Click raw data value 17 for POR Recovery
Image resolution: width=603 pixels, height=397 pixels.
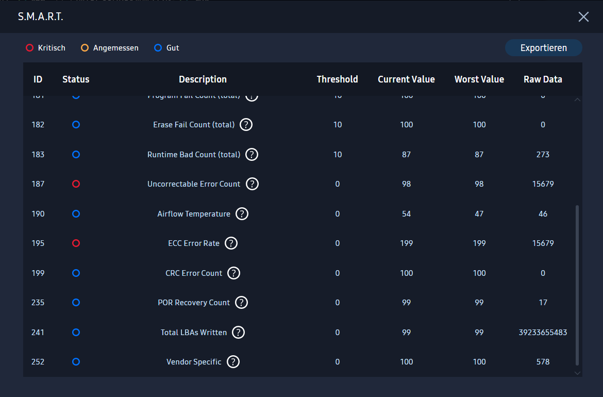coord(543,303)
